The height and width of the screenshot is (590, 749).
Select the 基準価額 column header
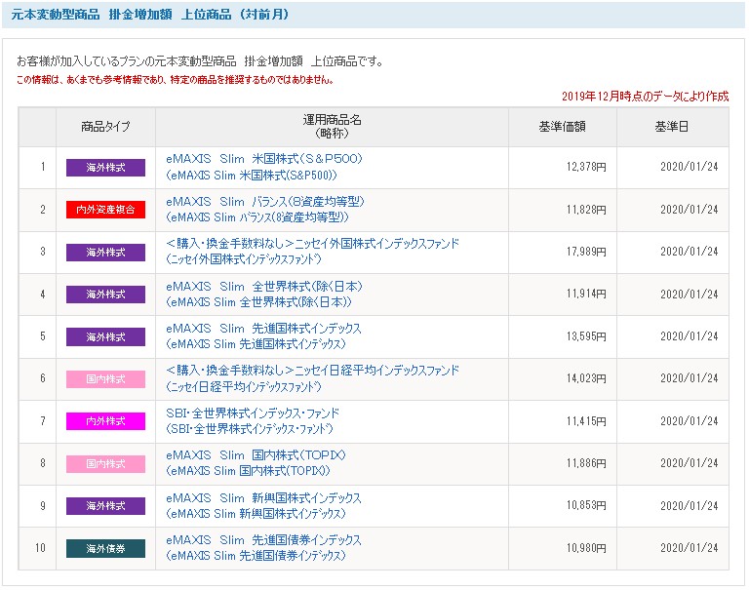tap(562, 127)
